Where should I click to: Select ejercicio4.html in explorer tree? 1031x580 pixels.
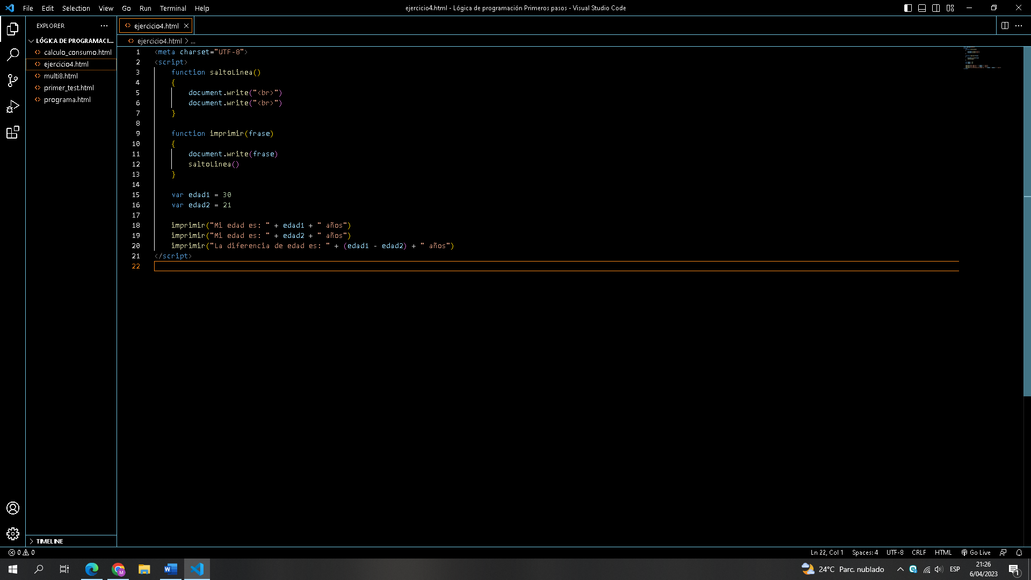pyautogui.click(x=71, y=64)
